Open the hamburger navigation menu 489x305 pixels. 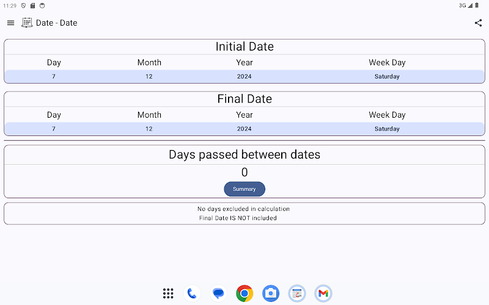coord(10,23)
